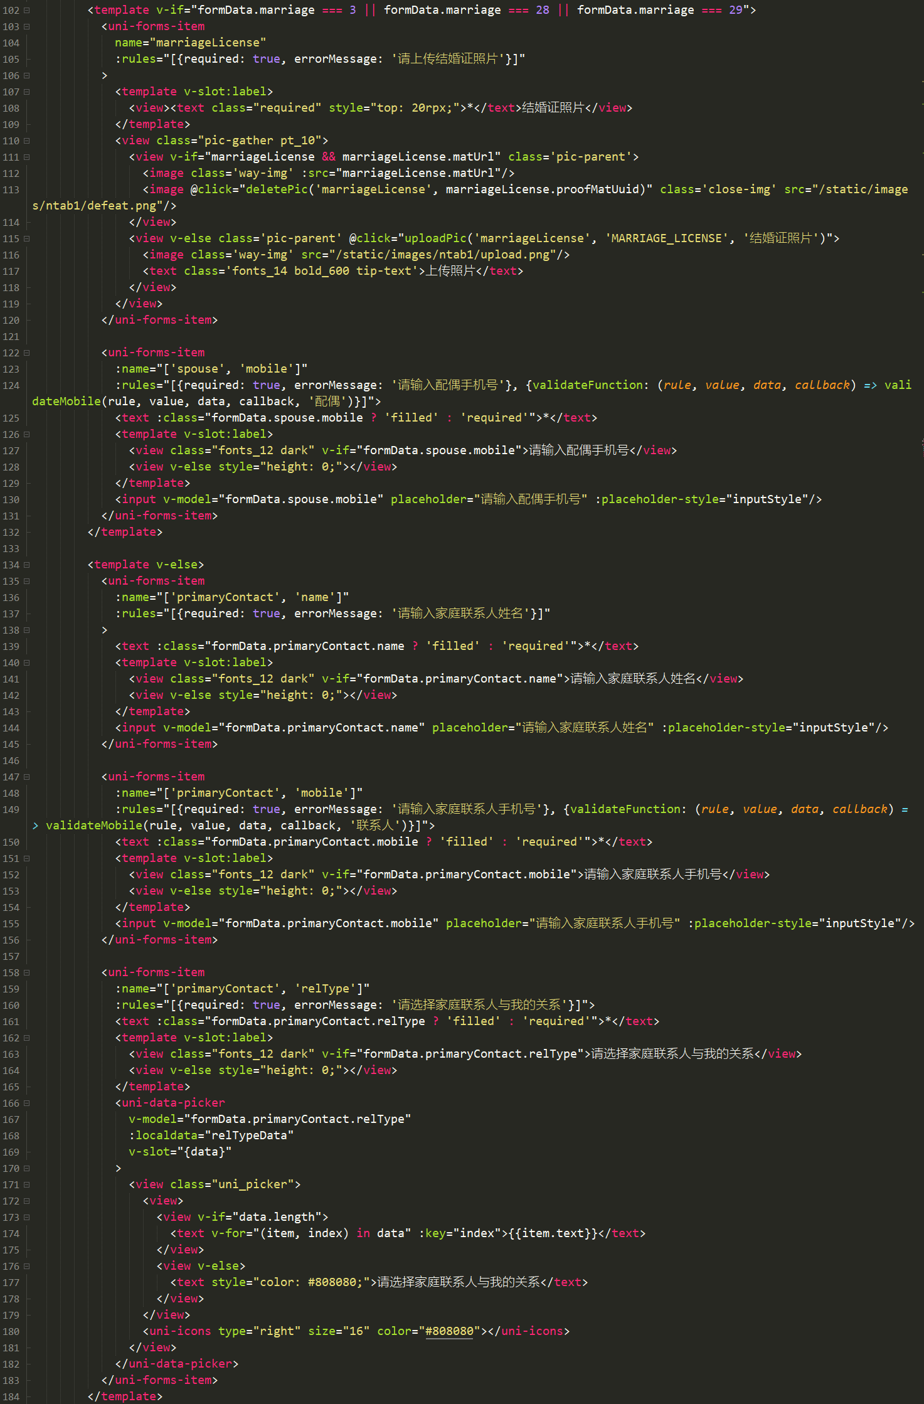Collapse the uni-data-picker fold at line 166
The image size is (924, 1404).
26,1103
